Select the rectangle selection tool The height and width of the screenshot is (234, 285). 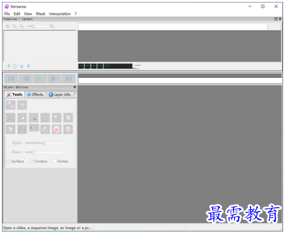pos(11,117)
